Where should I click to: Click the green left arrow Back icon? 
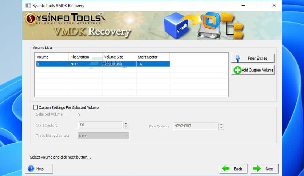click(x=226, y=168)
